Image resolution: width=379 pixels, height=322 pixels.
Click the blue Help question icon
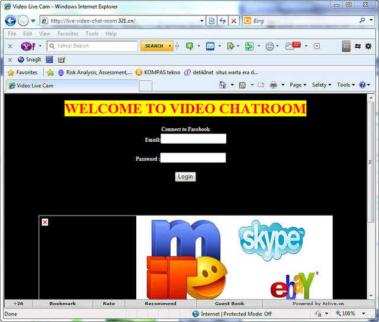[x=362, y=85]
